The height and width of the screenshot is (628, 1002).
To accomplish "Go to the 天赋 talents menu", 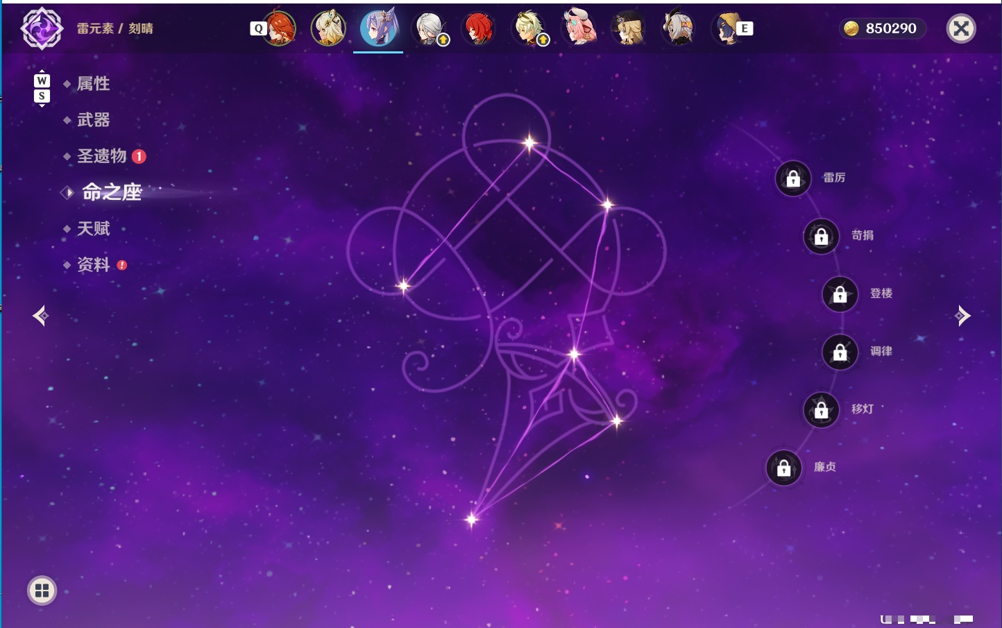I will pyautogui.click(x=93, y=228).
